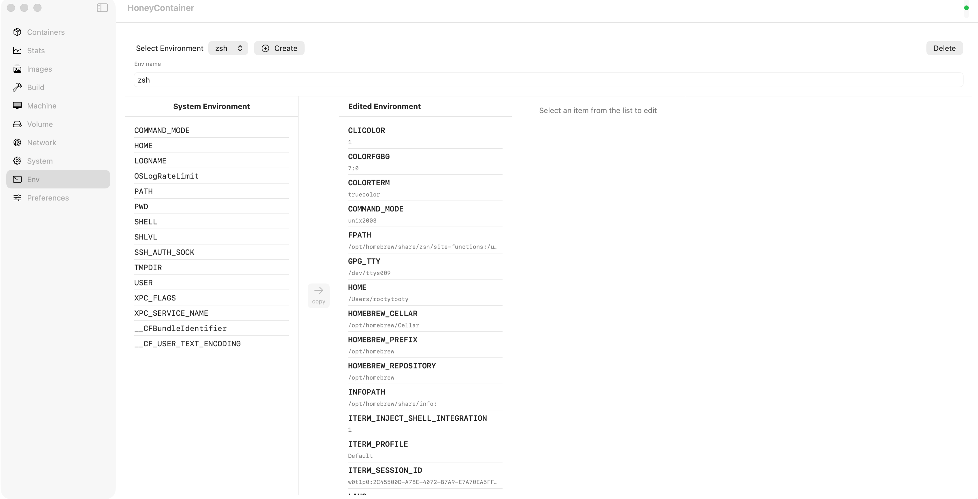Edit FPATH entry

click(425, 240)
